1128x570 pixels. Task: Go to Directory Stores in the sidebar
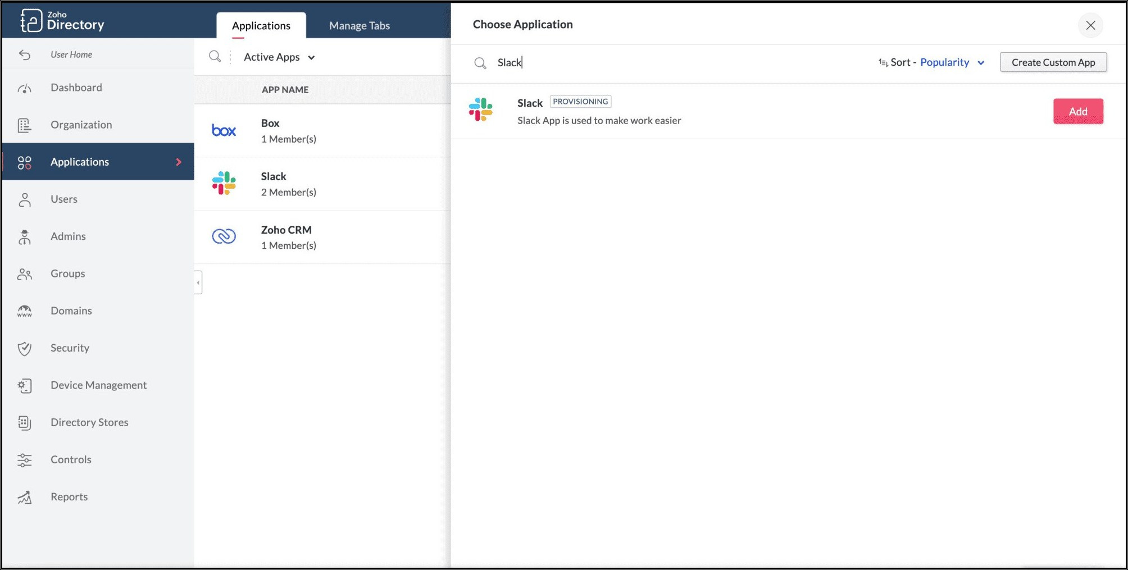pyautogui.click(x=98, y=422)
